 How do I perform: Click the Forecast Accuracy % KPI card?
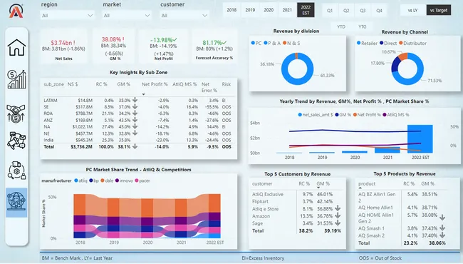(x=214, y=46)
